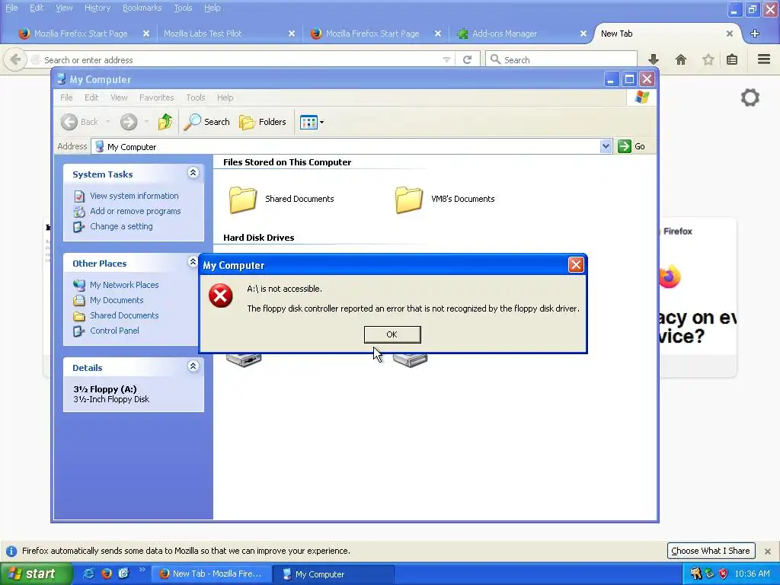Dismiss the error with the OK button
Screen dimensions: 780x585
point(392,334)
